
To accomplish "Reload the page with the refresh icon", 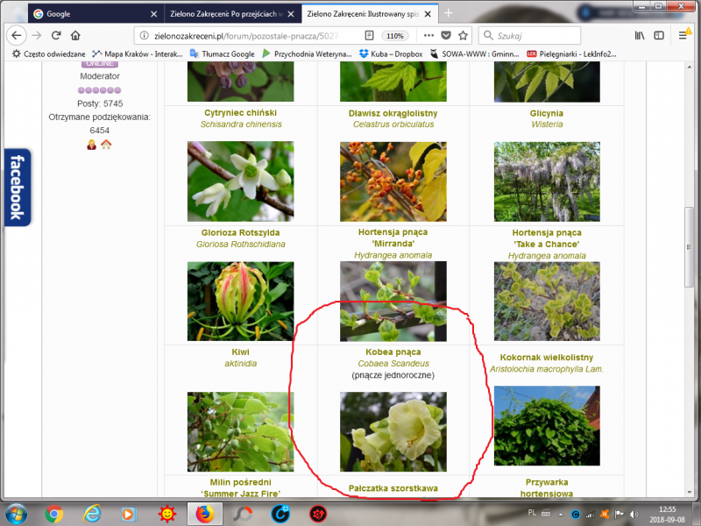I will click(x=56, y=35).
